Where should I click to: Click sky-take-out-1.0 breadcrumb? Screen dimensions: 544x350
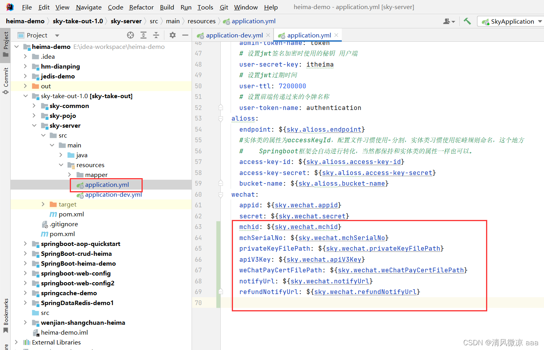(78, 21)
